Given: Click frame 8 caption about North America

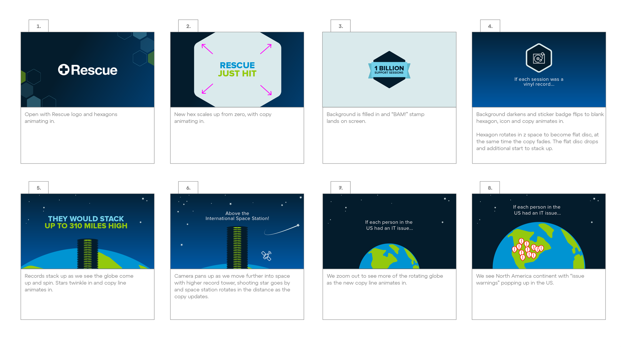Looking at the screenshot, I should (x=530, y=279).
